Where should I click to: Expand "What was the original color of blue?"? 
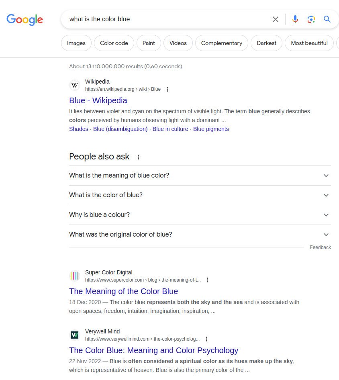click(200, 234)
